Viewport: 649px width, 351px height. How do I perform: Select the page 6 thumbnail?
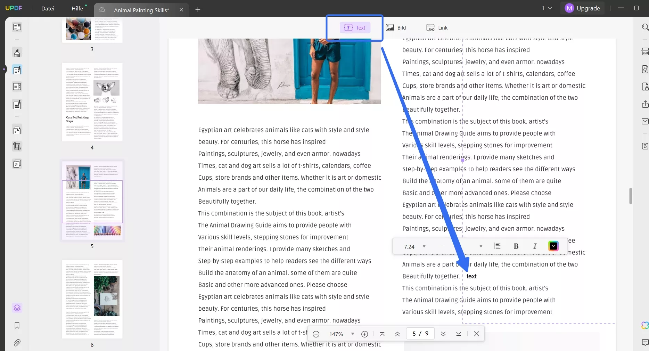tap(92, 299)
